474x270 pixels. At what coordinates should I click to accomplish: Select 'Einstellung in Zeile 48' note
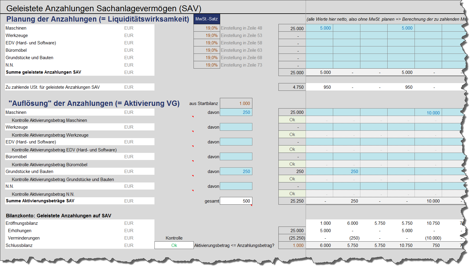click(241, 28)
